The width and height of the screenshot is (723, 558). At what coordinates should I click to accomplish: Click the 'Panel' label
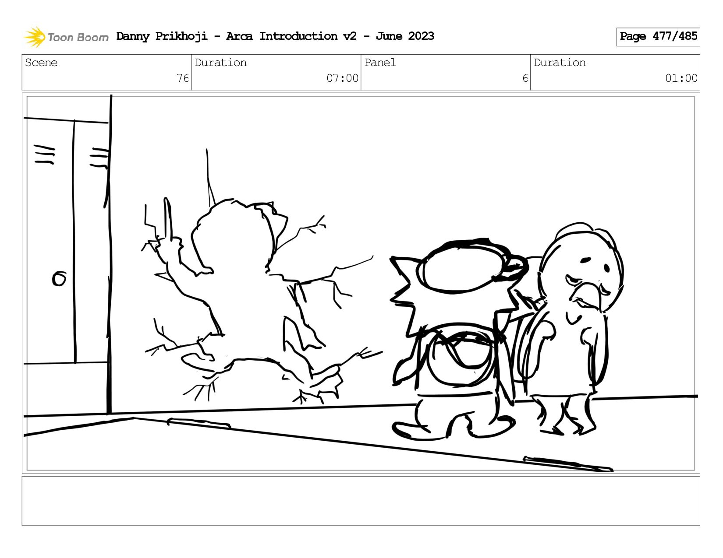[380, 63]
